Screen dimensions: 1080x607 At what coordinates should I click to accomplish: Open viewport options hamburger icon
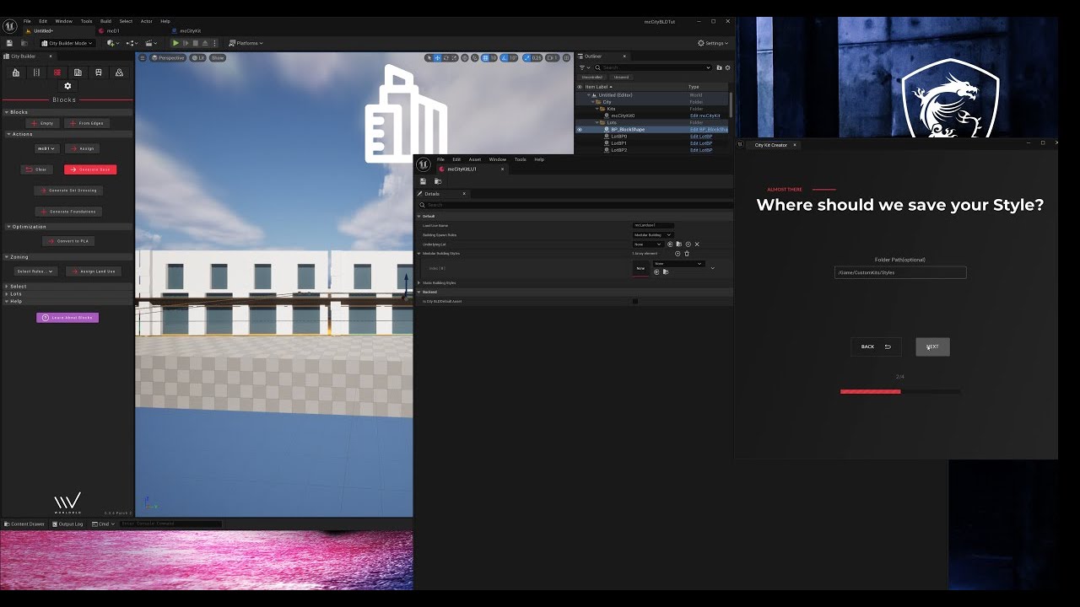pyautogui.click(x=143, y=58)
